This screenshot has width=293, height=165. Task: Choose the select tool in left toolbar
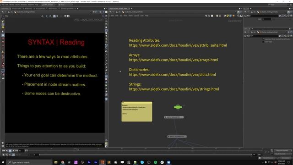click(3, 32)
